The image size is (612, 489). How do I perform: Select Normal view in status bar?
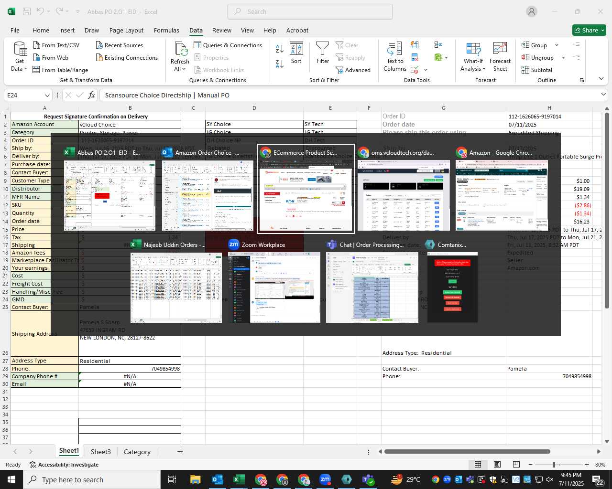[x=478, y=465]
